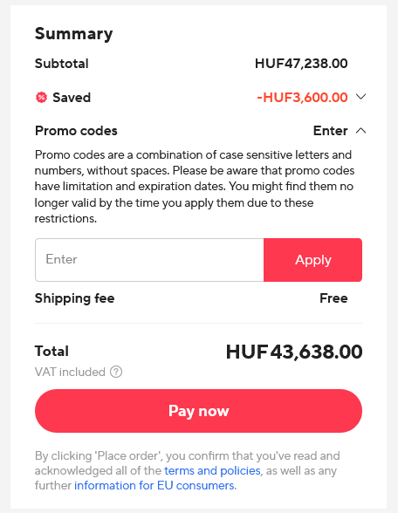Click the -HUF3,600.00 saved amount
The height and width of the screenshot is (513, 398).
pyautogui.click(x=302, y=97)
